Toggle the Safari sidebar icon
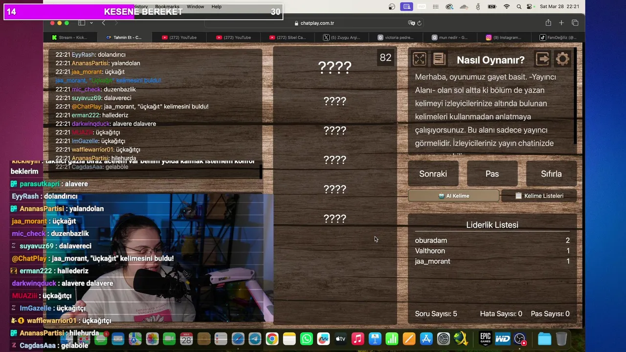626x352 pixels. [x=82, y=23]
